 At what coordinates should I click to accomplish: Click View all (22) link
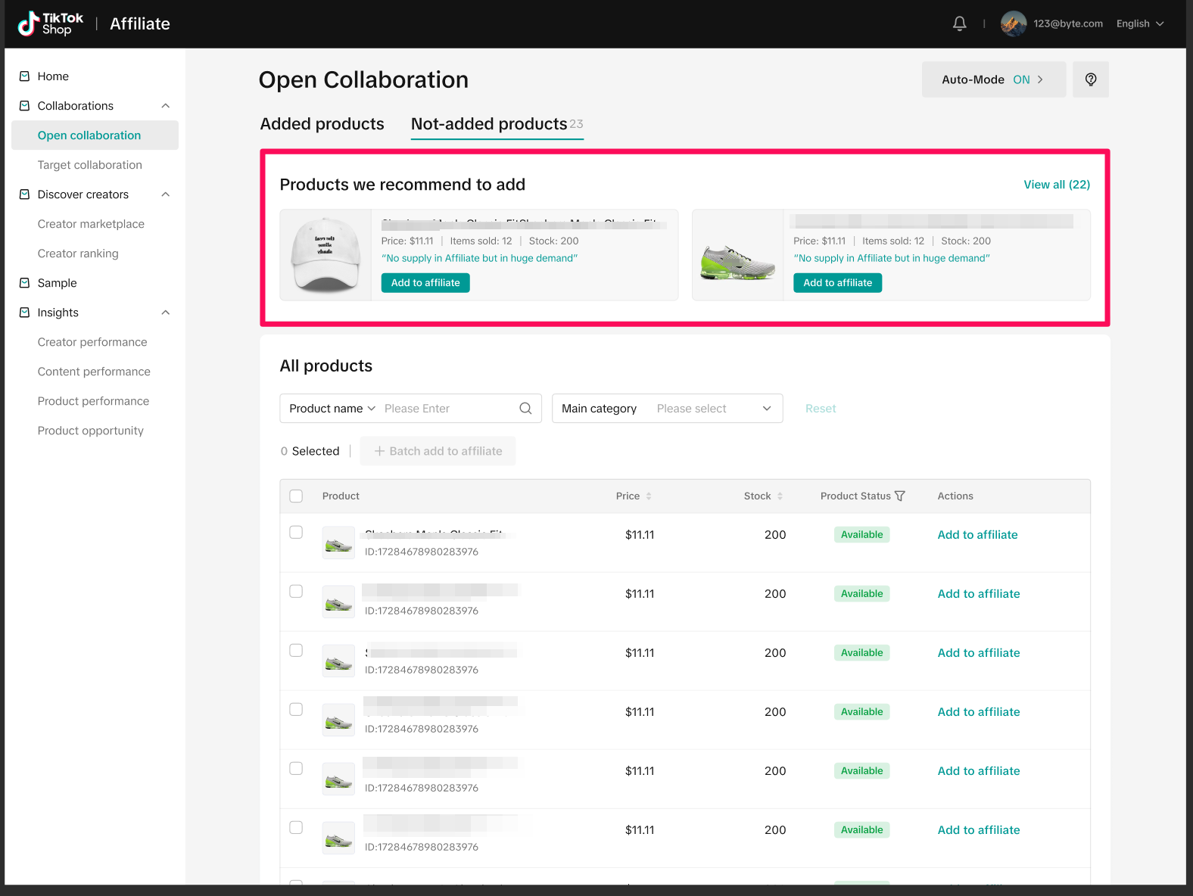1056,185
